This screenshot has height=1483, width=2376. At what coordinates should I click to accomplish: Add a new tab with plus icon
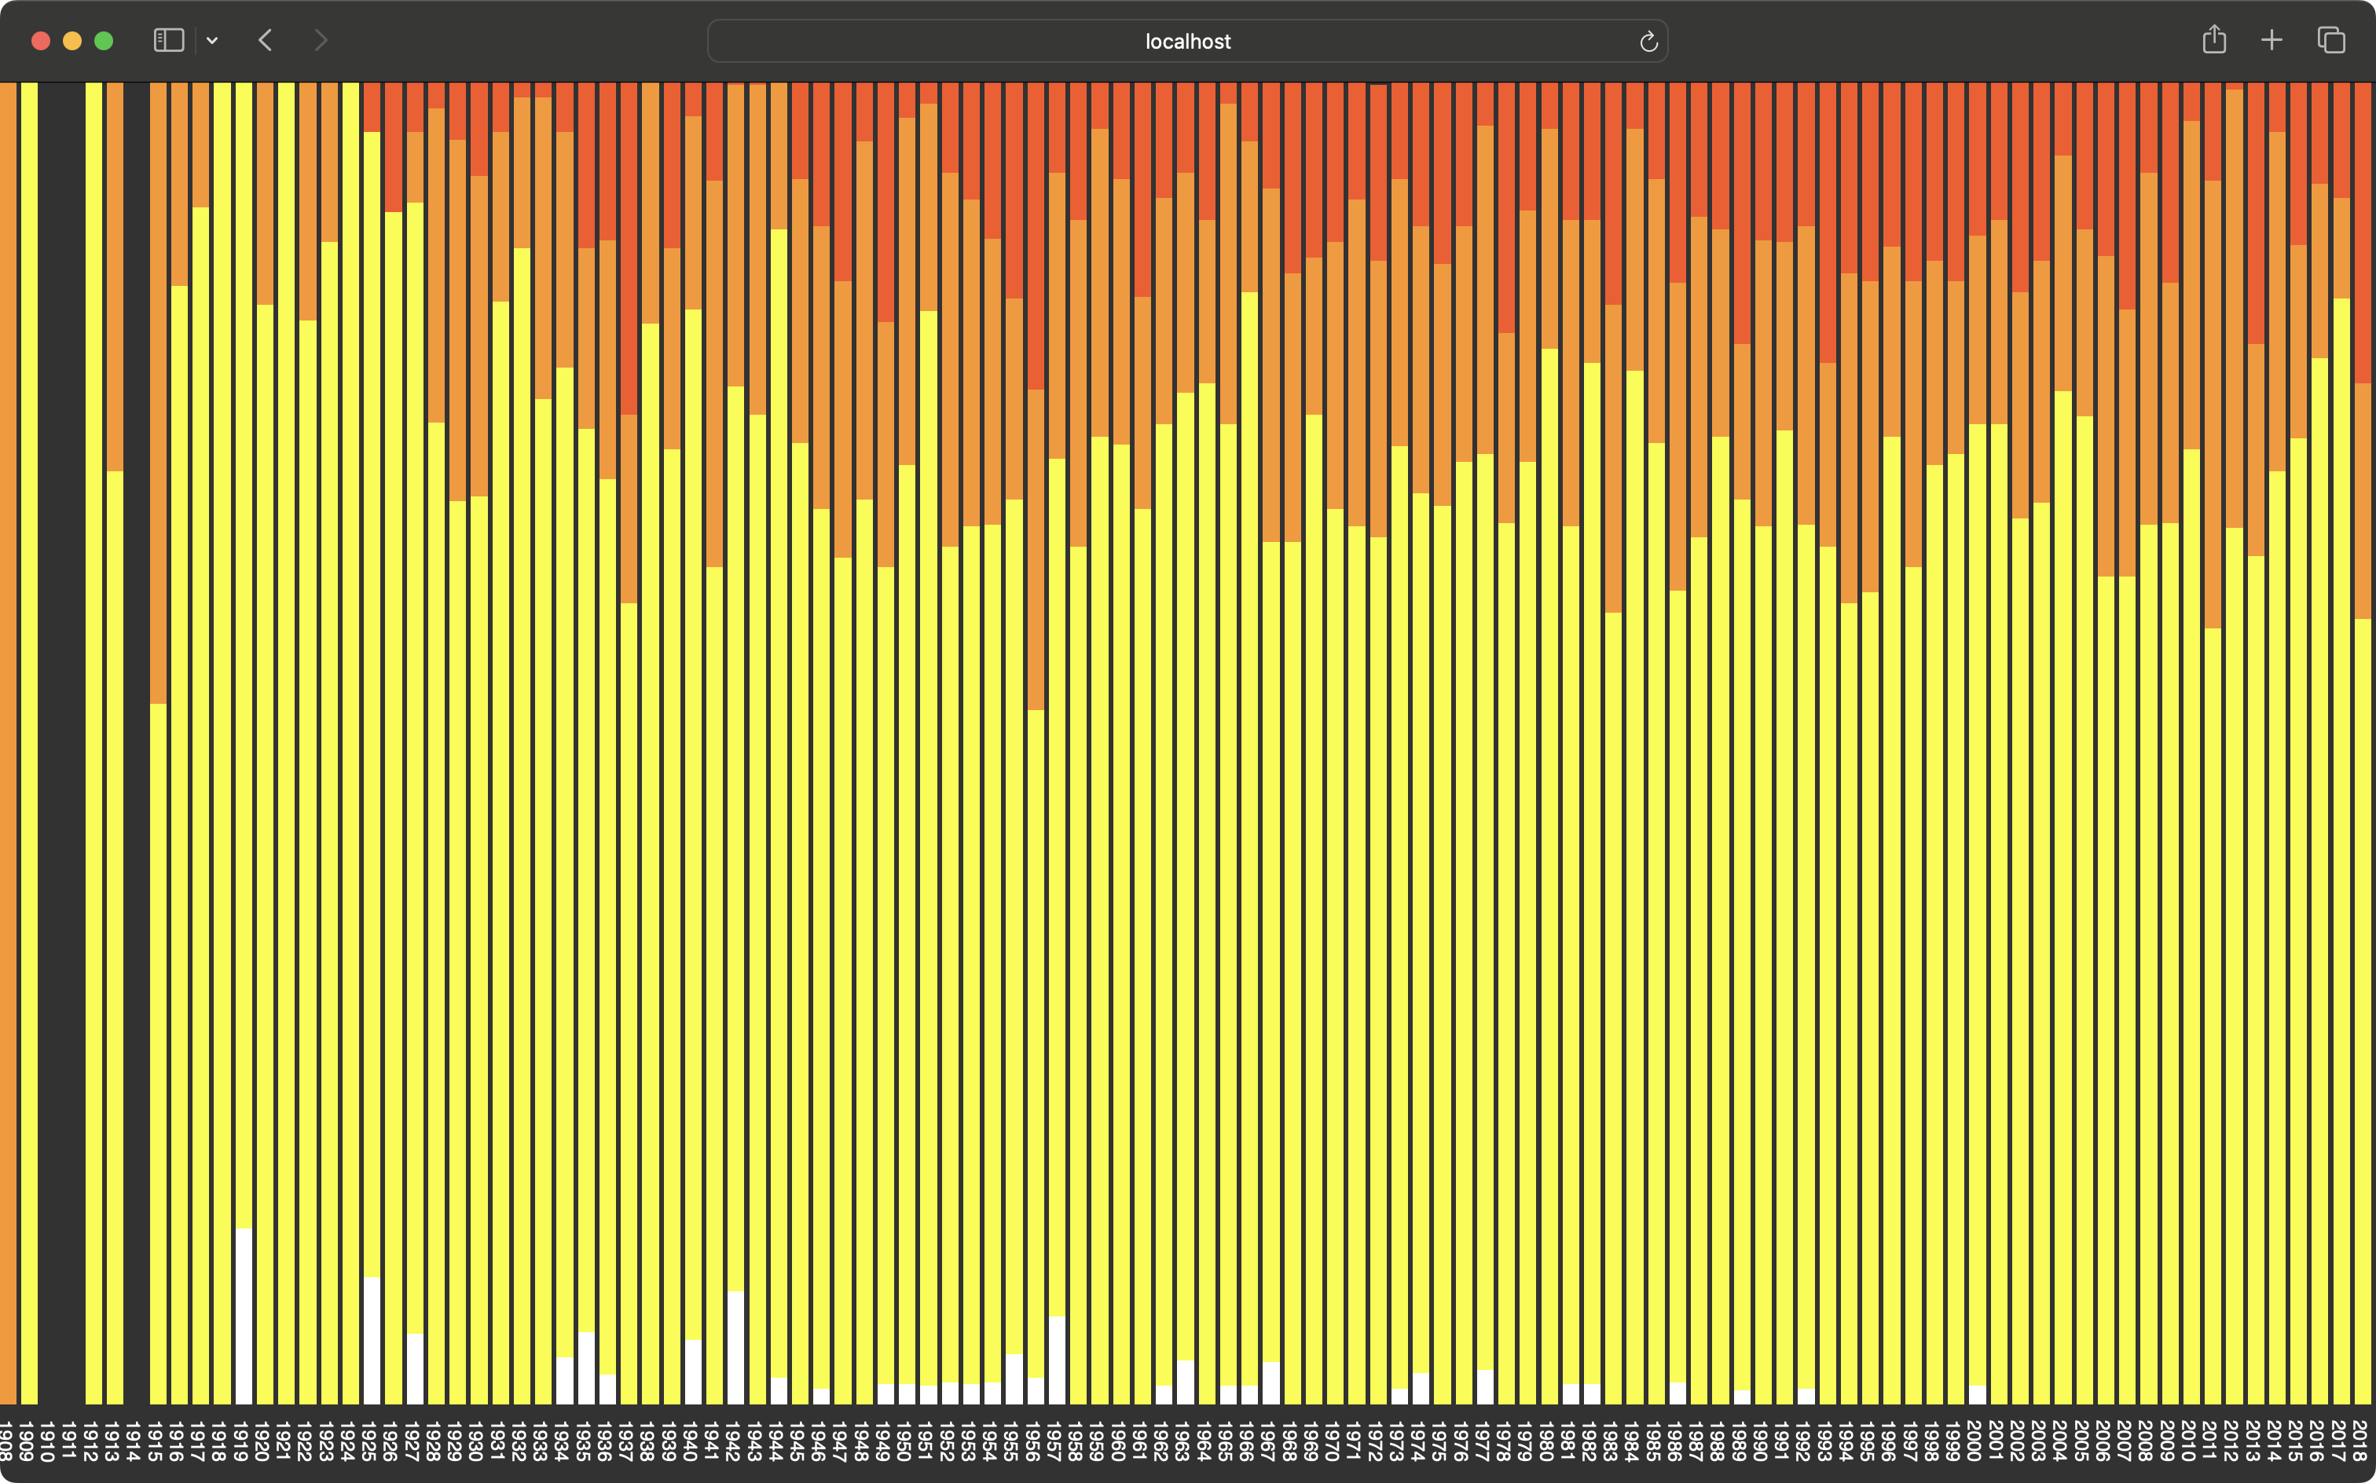pyautogui.click(x=2271, y=40)
